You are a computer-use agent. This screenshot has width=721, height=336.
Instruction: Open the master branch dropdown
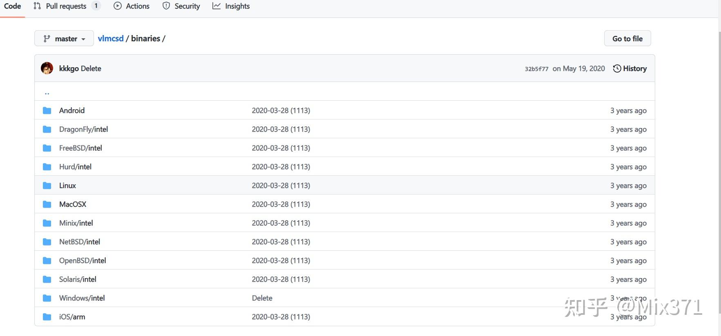(64, 39)
